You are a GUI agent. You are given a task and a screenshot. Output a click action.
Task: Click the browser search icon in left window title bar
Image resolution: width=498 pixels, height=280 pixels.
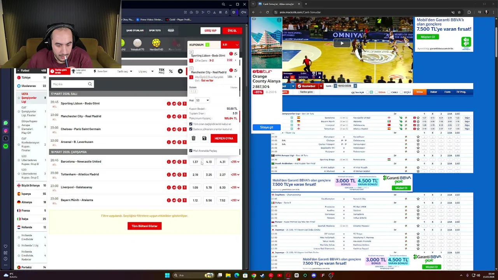click(x=223, y=4)
